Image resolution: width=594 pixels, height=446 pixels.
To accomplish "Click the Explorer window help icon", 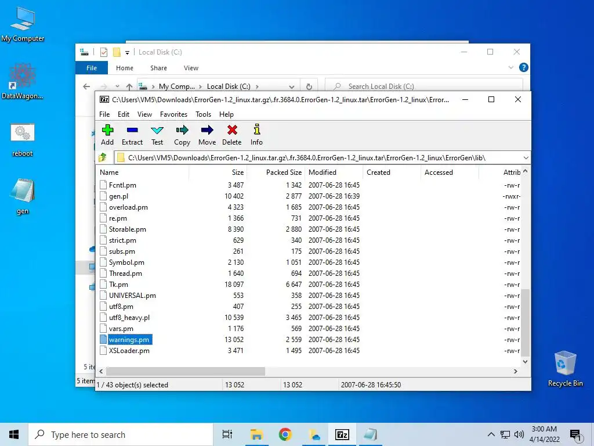I will pyautogui.click(x=524, y=67).
